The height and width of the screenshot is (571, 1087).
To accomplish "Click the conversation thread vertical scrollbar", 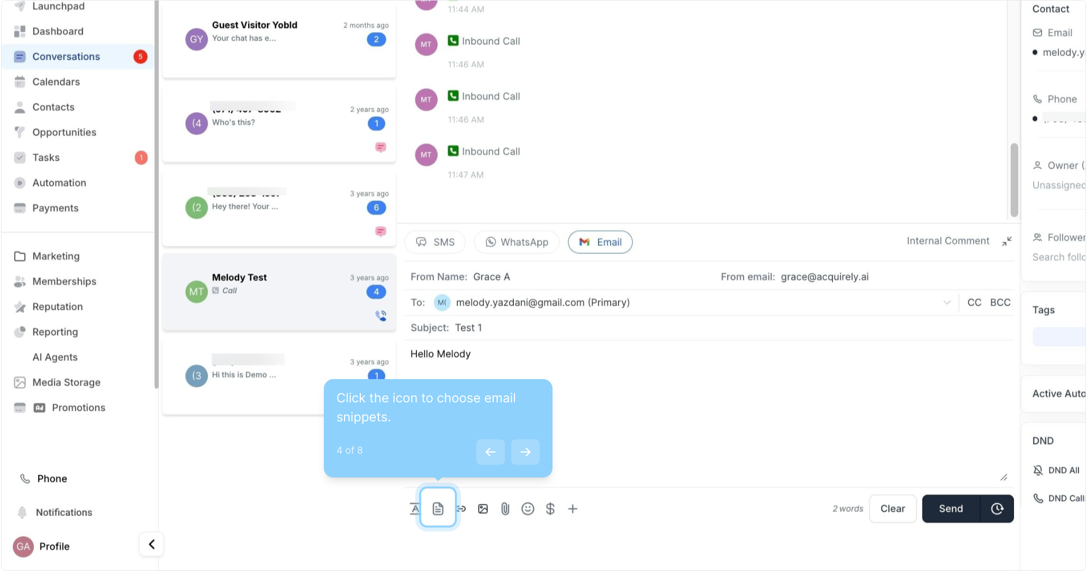I will click(1014, 180).
